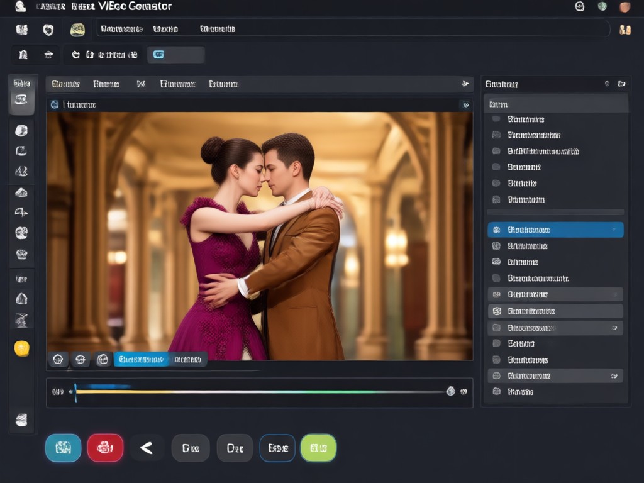This screenshot has width=644, height=483.
Task: Select the blue highlighted row in right panel
Action: pos(555,230)
